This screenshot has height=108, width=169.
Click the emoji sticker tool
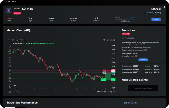click(10, 67)
